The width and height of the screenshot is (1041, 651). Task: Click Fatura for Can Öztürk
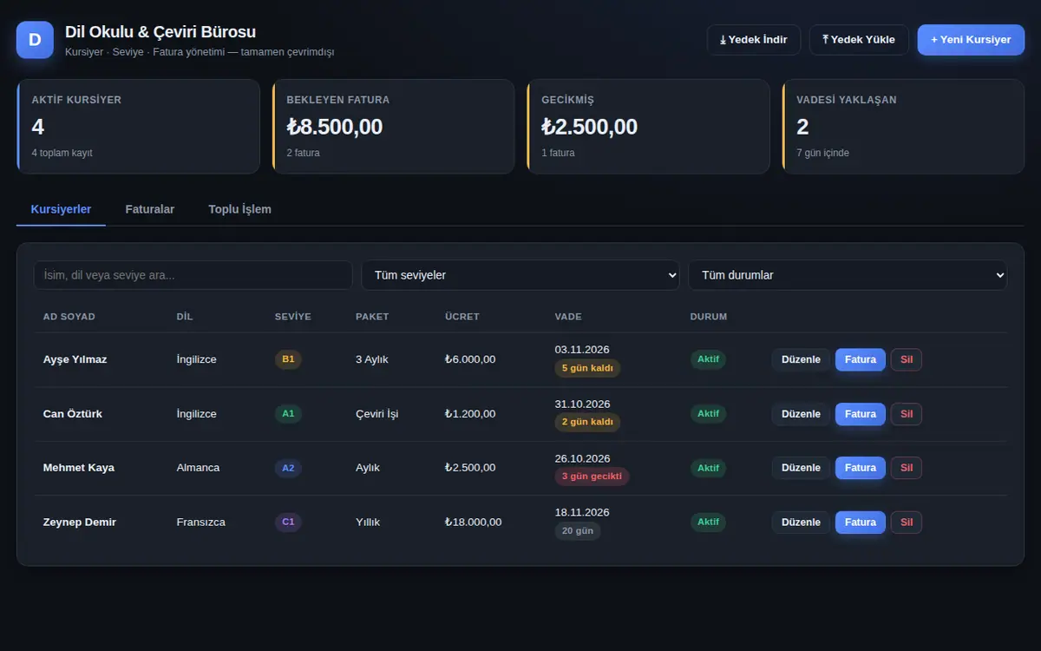861,414
